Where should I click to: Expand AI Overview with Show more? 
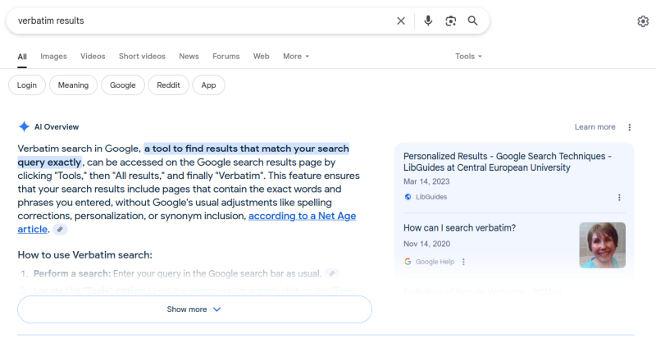coord(194,309)
